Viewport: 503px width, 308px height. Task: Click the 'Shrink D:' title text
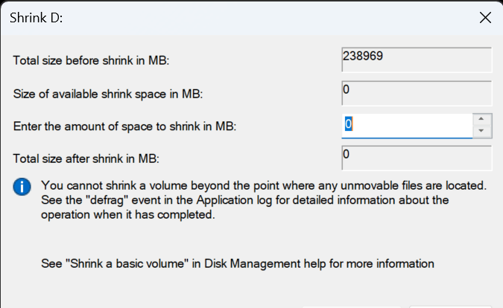pos(37,18)
